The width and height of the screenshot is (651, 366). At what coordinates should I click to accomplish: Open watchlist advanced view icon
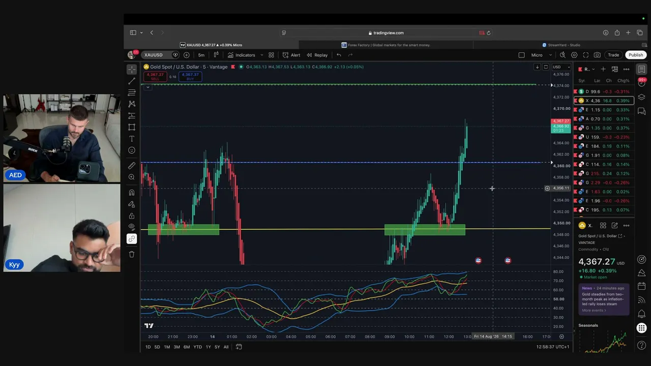coord(614,69)
